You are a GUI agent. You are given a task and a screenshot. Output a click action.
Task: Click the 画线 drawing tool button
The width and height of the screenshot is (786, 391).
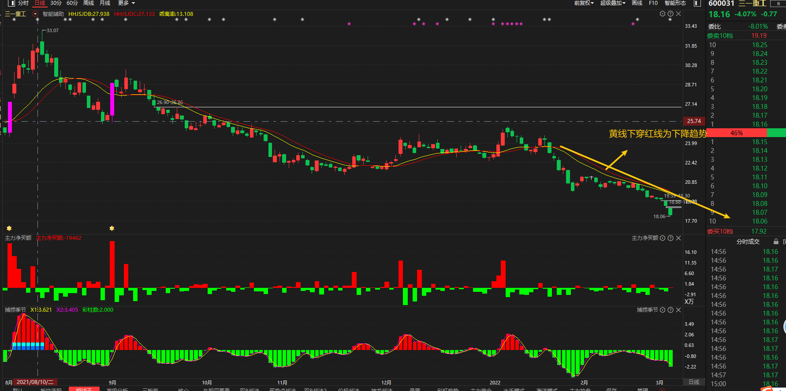tap(637, 3)
